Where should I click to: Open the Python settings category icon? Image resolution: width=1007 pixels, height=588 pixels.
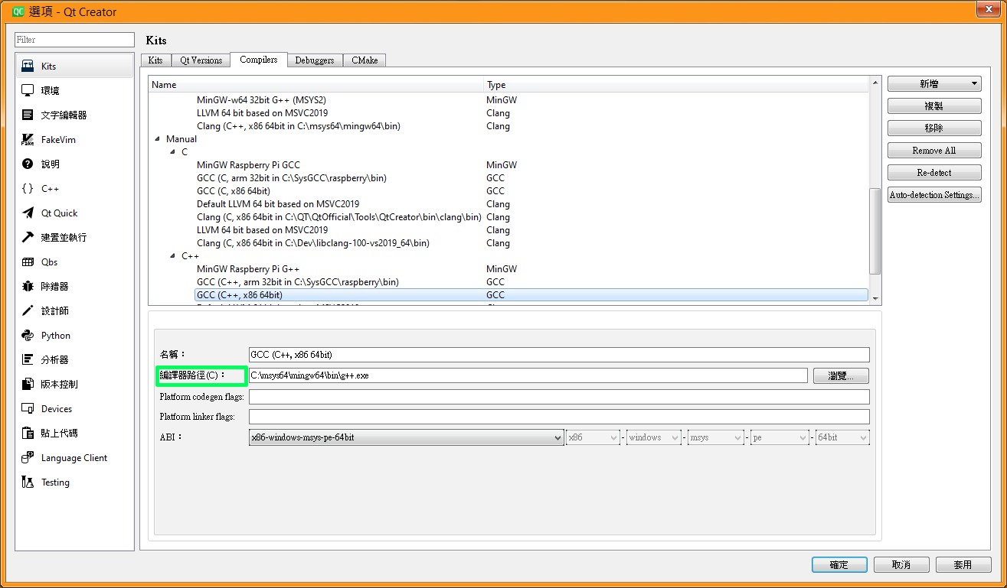pyautogui.click(x=28, y=336)
